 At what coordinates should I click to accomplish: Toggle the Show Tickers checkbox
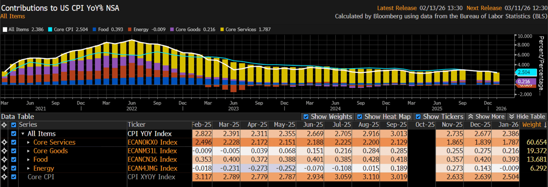418,117
